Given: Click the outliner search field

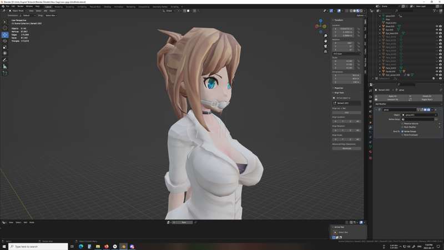Looking at the screenshot, I should [405, 11].
